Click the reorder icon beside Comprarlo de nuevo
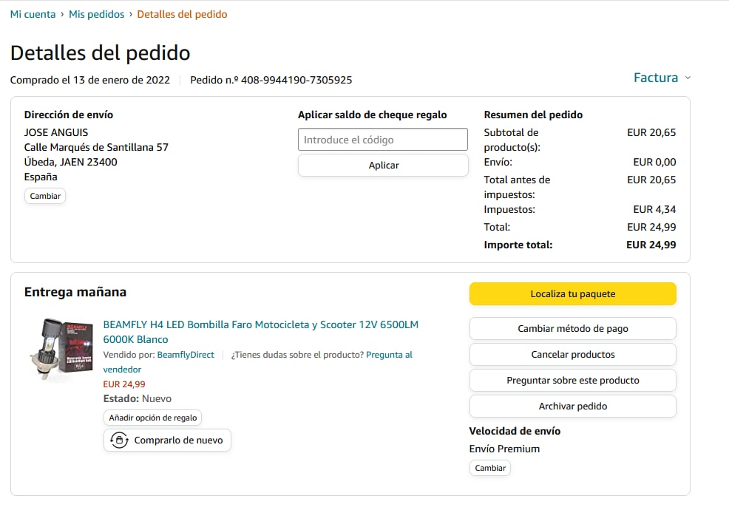 click(120, 440)
